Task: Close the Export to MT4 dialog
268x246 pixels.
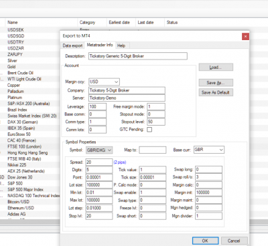Action: tap(245, 36)
